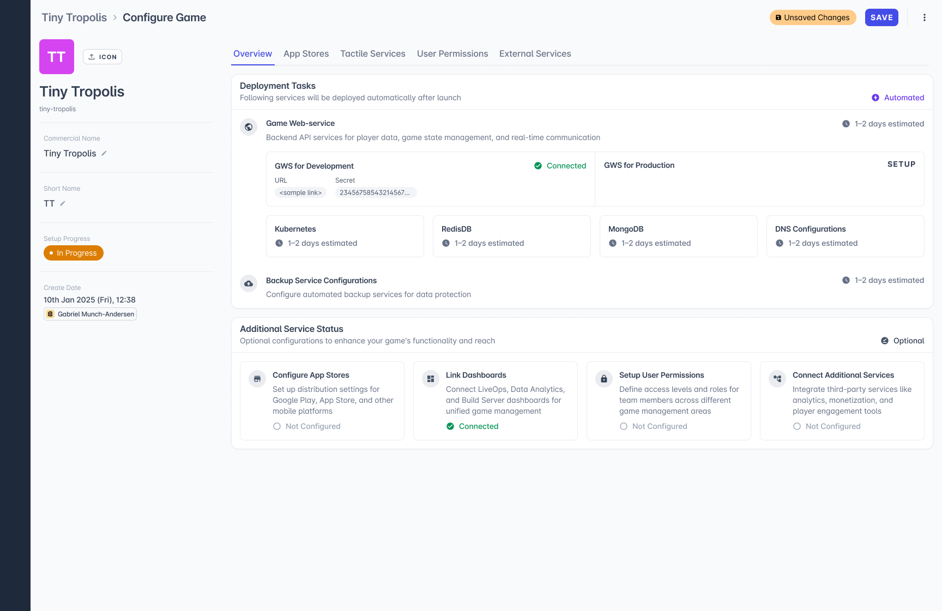Viewport: 942px width, 611px height.
Task: Open the External Services tab
Action: point(535,53)
